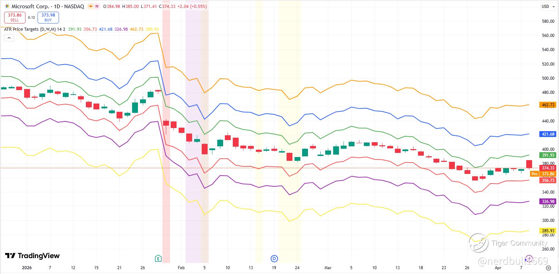Click the 440.00 price axis tick
559x274 pixels.
[548, 121]
